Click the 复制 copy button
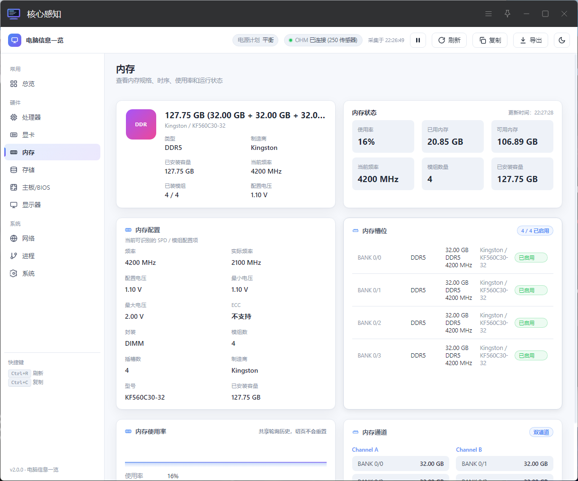 pos(490,40)
